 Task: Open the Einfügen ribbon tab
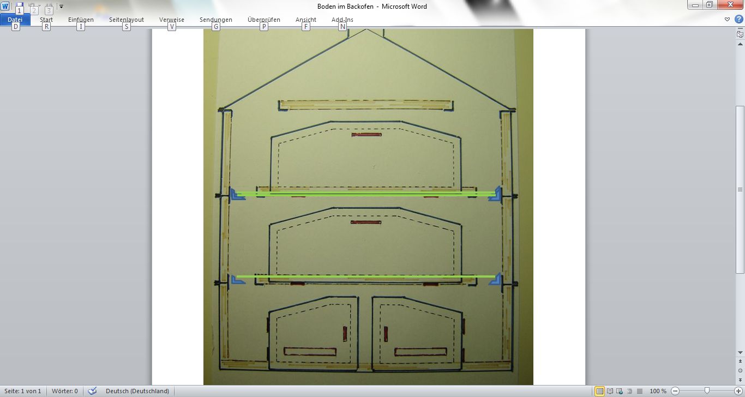pyautogui.click(x=81, y=20)
